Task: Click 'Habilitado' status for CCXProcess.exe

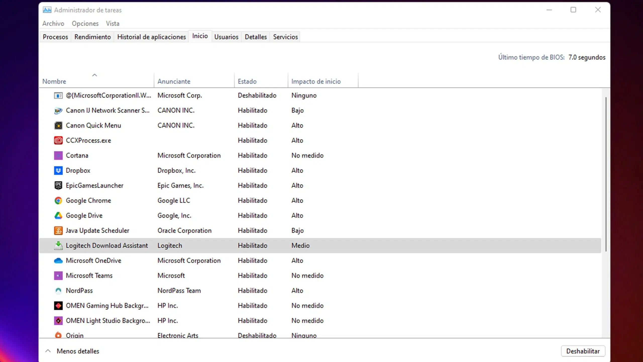Action: 252,141
